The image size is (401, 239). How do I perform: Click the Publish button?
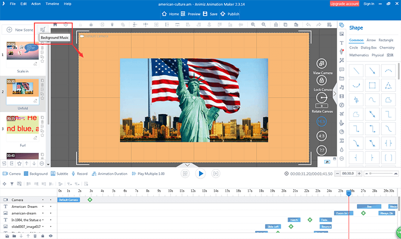click(x=230, y=14)
